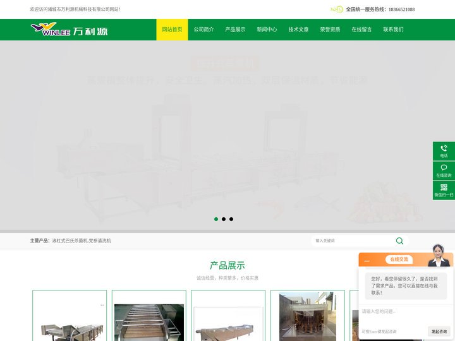Click the WeChat QR code scan icon
This screenshot has width=455, height=341.
[x=444, y=188]
